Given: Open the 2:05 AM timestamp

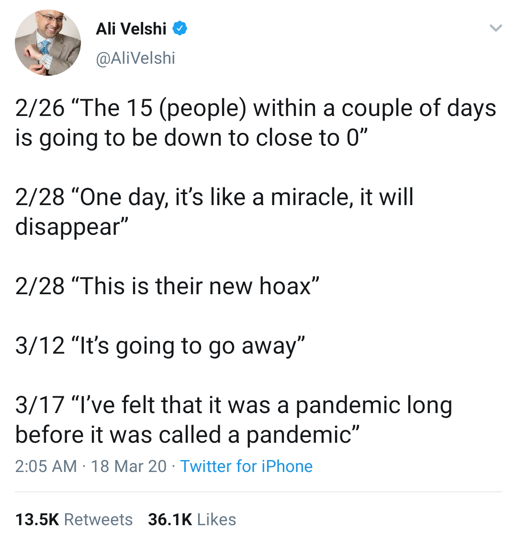Looking at the screenshot, I should [46, 466].
